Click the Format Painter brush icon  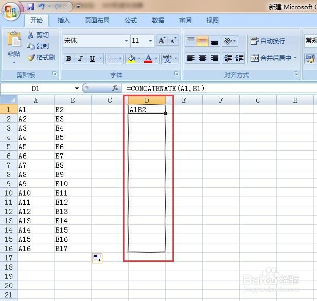[31, 58]
